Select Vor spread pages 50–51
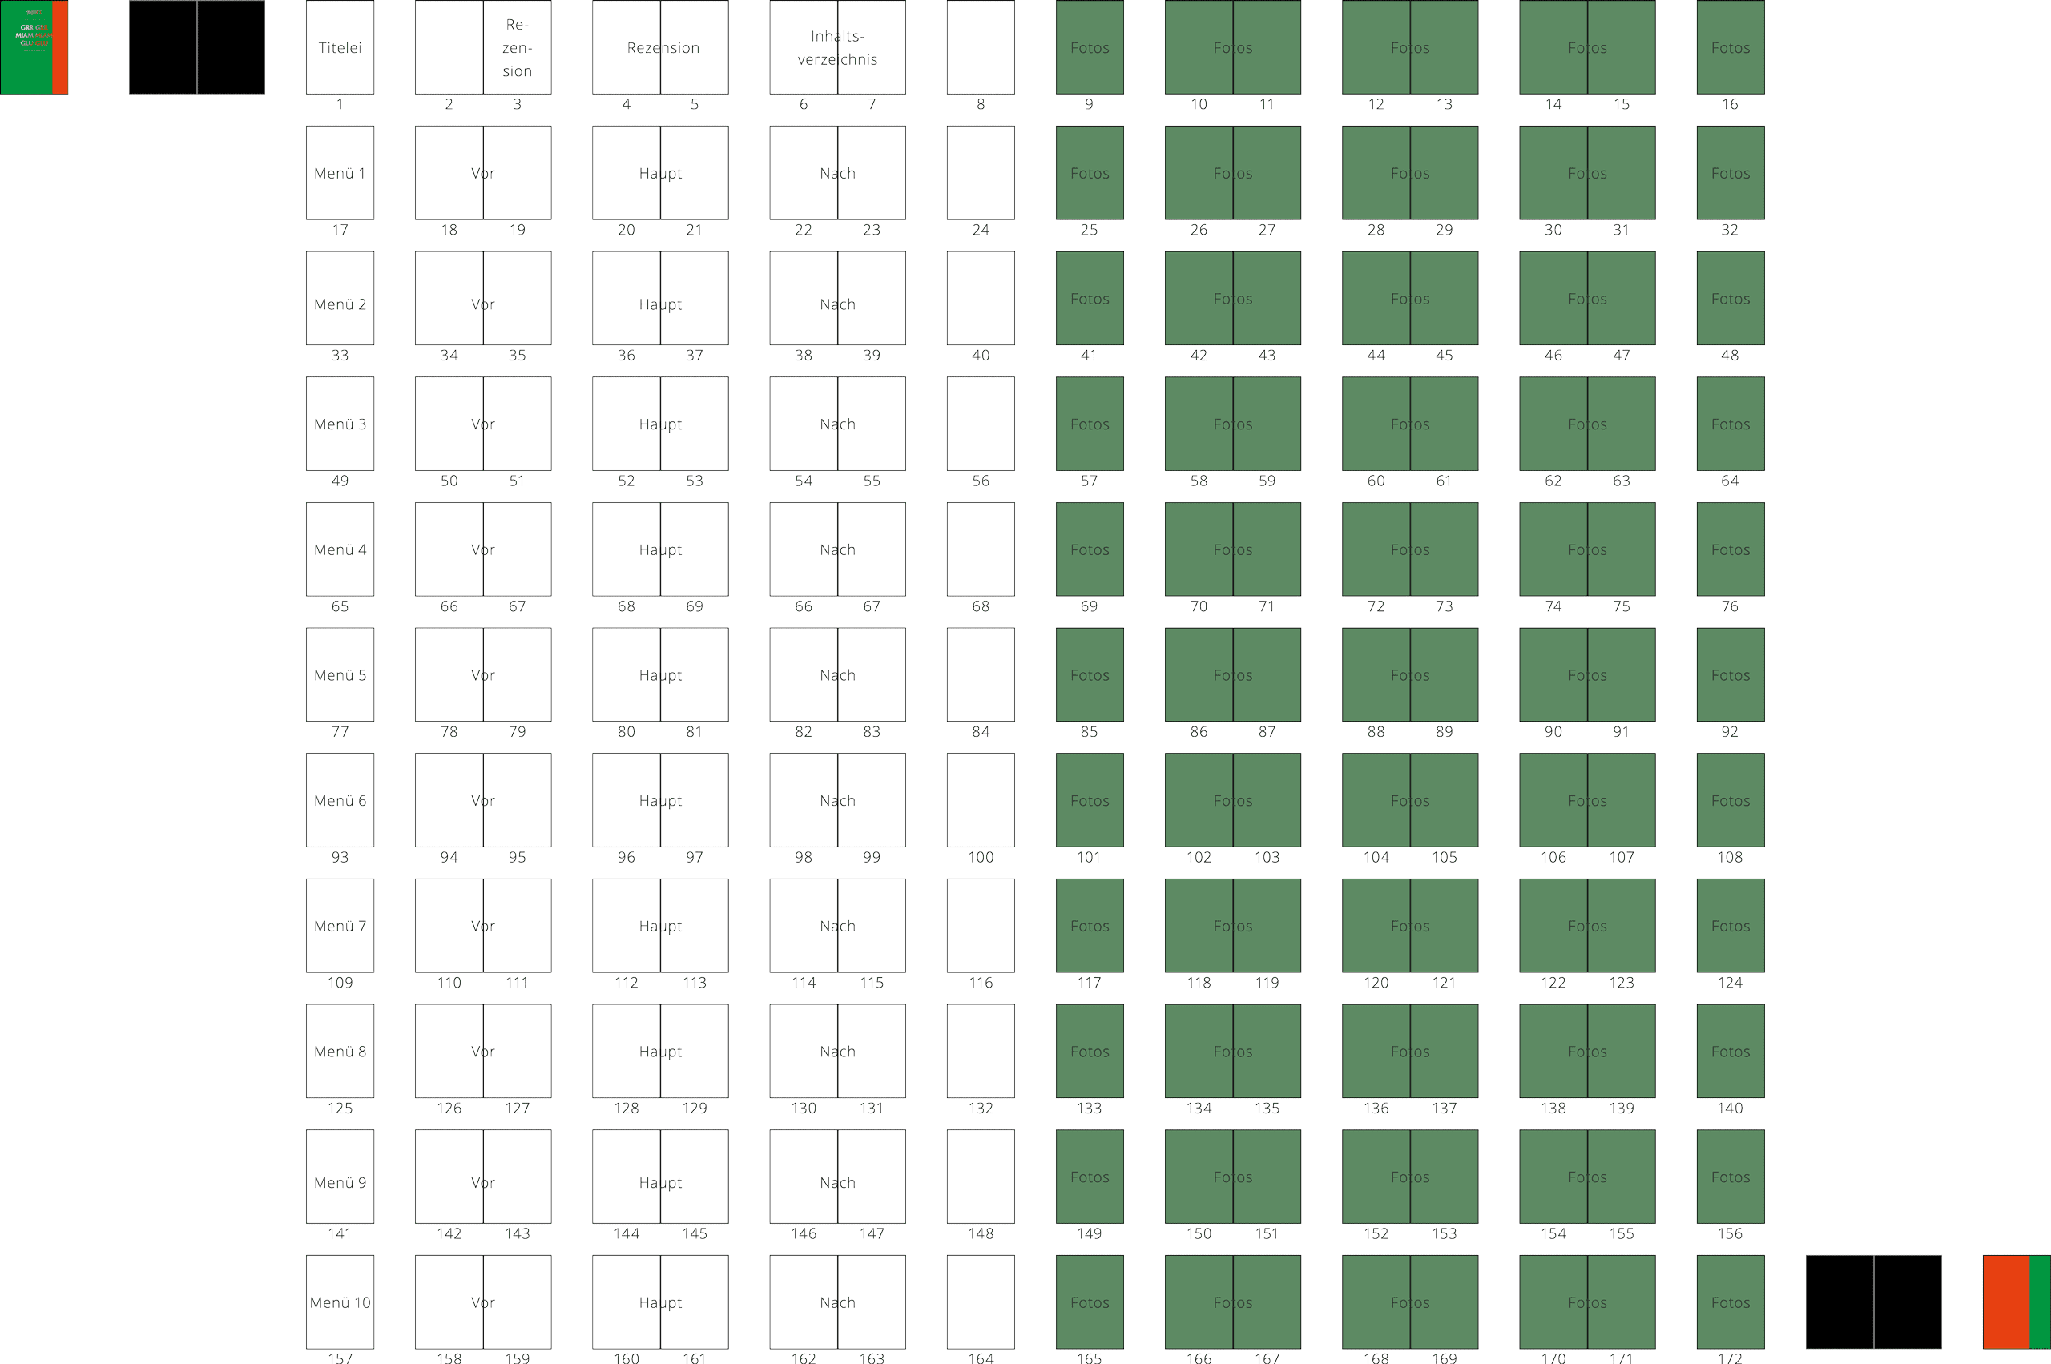 [483, 424]
